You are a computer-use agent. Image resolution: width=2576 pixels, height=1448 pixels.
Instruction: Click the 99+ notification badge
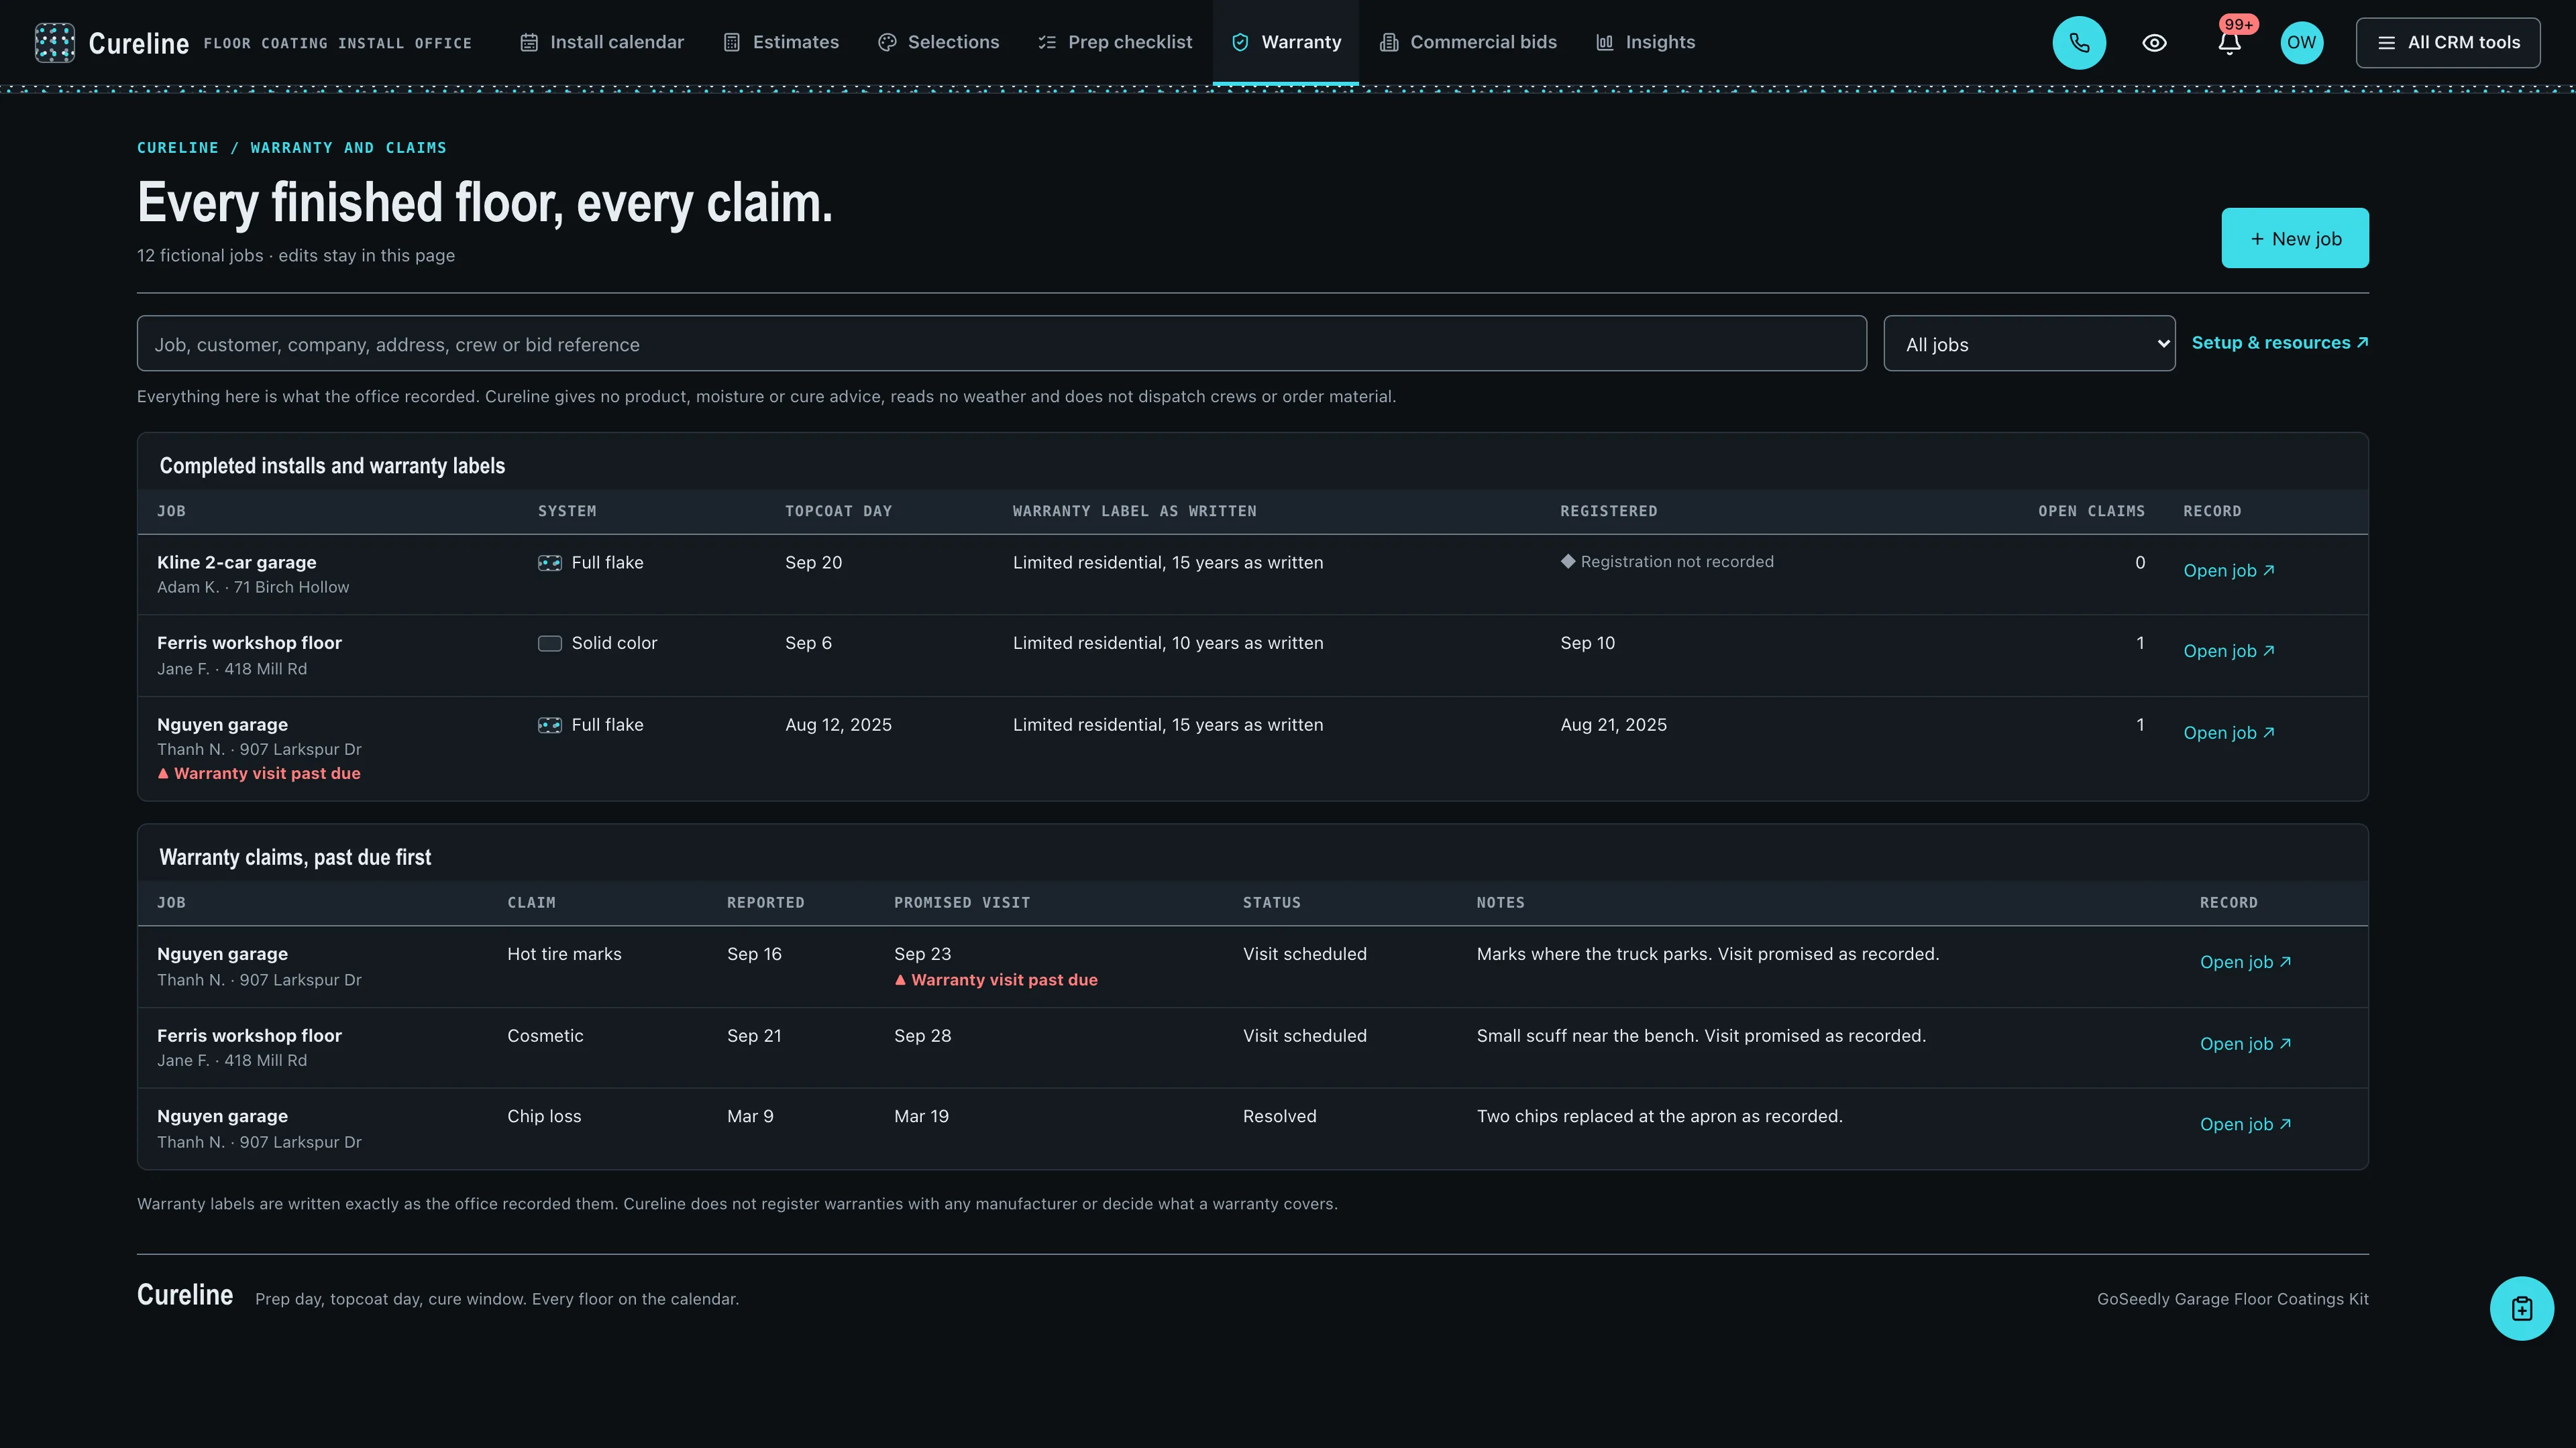coord(2238,25)
